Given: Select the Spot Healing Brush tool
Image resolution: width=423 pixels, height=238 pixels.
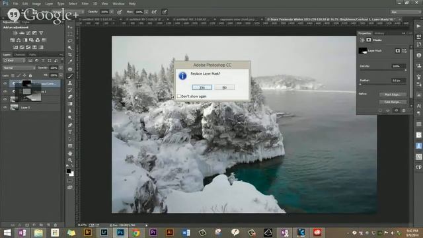Looking at the screenshot, I should (x=70, y=69).
